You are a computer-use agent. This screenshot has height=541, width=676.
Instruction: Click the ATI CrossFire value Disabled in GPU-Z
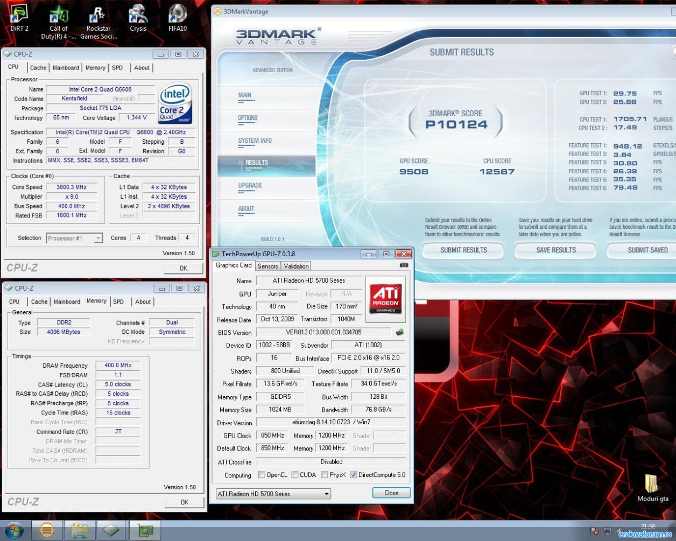(x=331, y=462)
